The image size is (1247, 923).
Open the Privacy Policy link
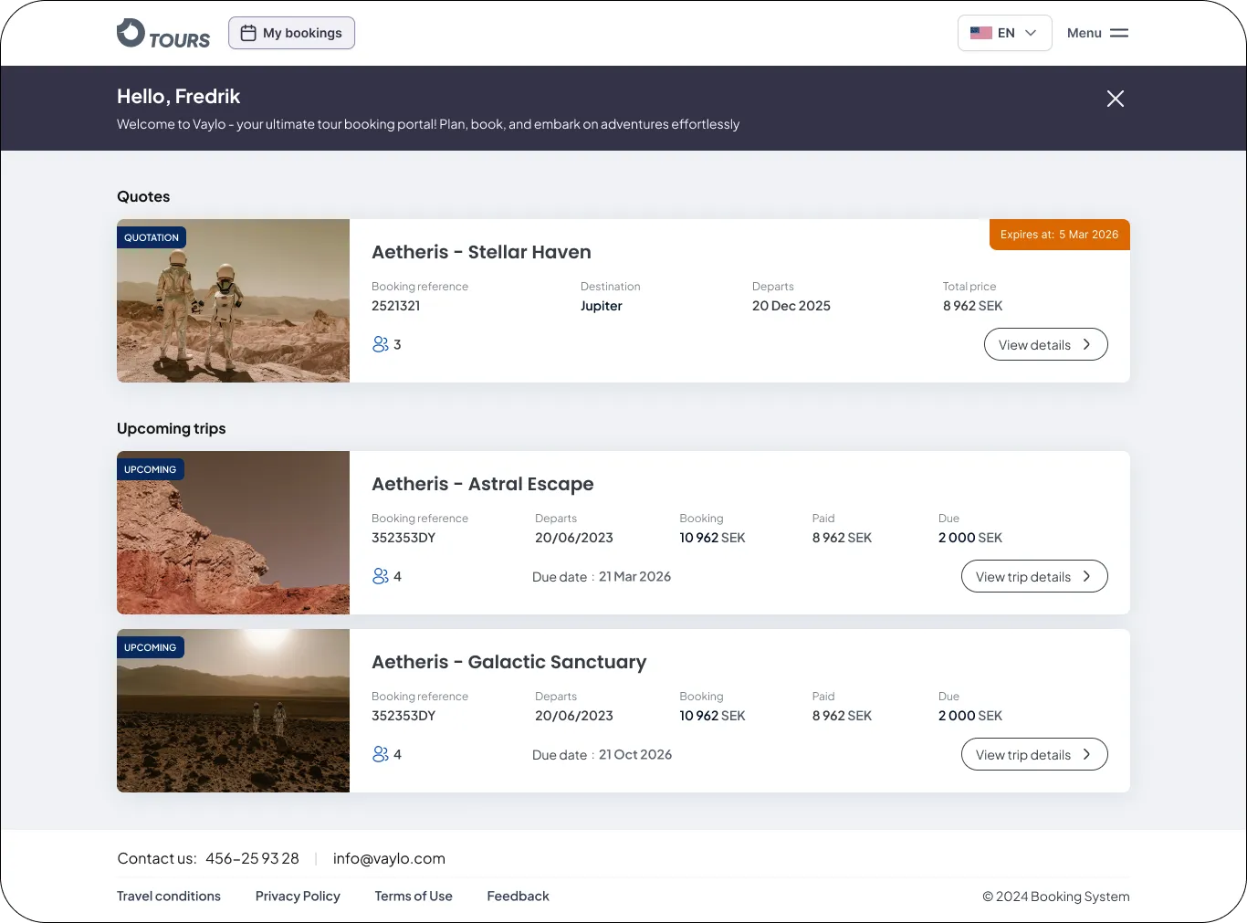tap(298, 896)
